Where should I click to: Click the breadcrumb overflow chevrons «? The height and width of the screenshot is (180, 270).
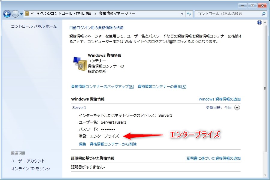coord(32,13)
